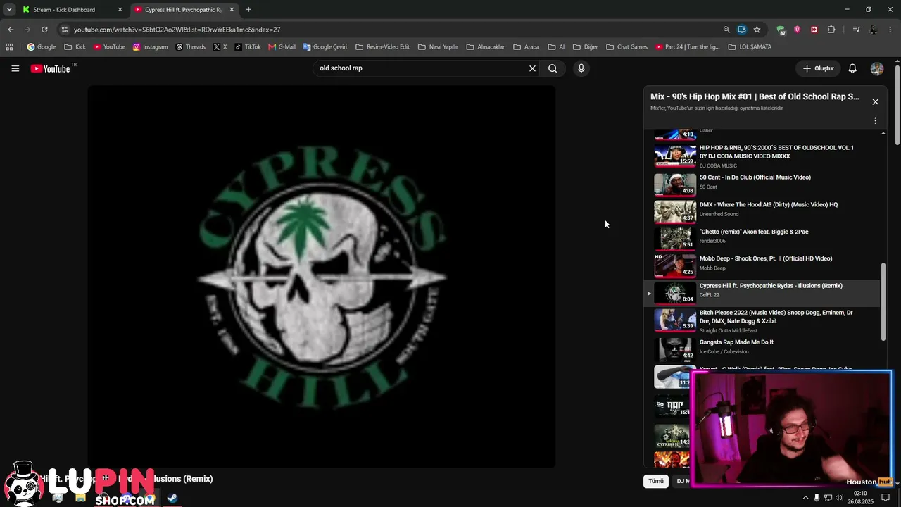Open a new browser tab
Viewport: 901px width, 507px height.
coord(248,10)
